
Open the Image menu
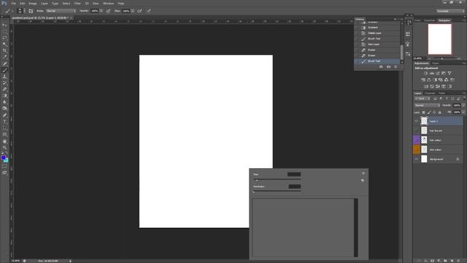pyautogui.click(x=33, y=3)
